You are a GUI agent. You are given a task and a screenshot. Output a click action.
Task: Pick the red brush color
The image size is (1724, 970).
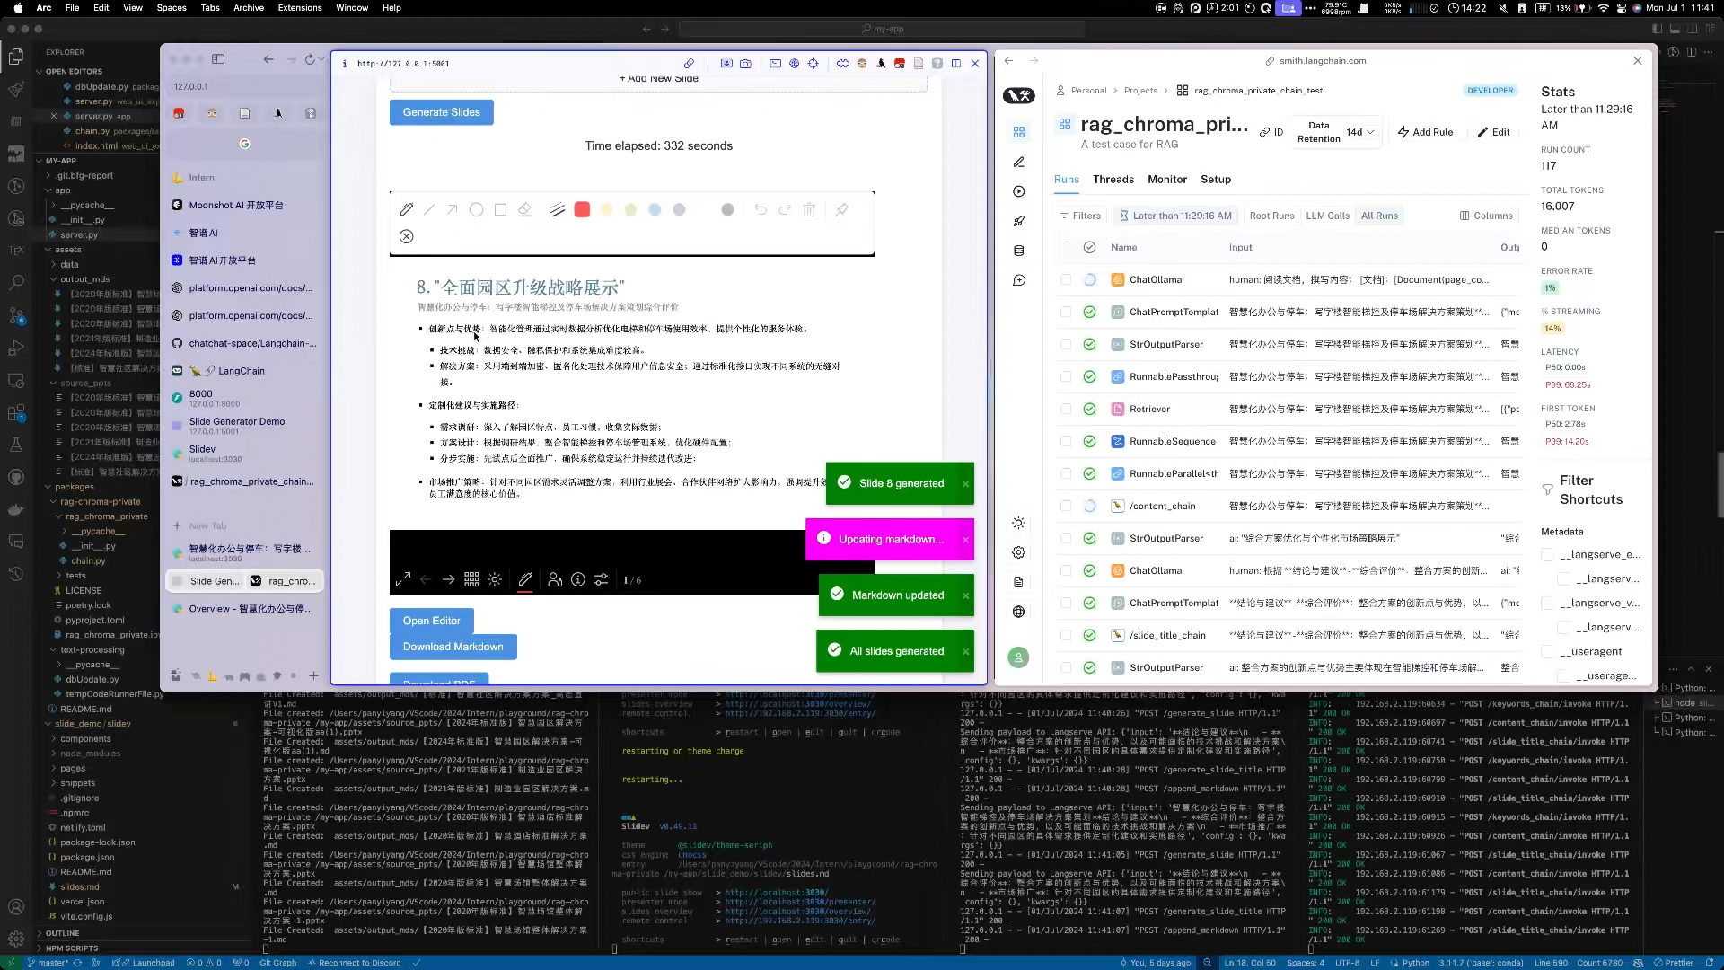tap(582, 209)
